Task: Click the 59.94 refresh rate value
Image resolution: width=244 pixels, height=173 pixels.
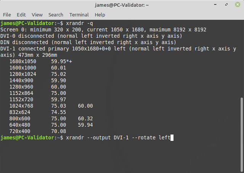Action: tap(85, 125)
